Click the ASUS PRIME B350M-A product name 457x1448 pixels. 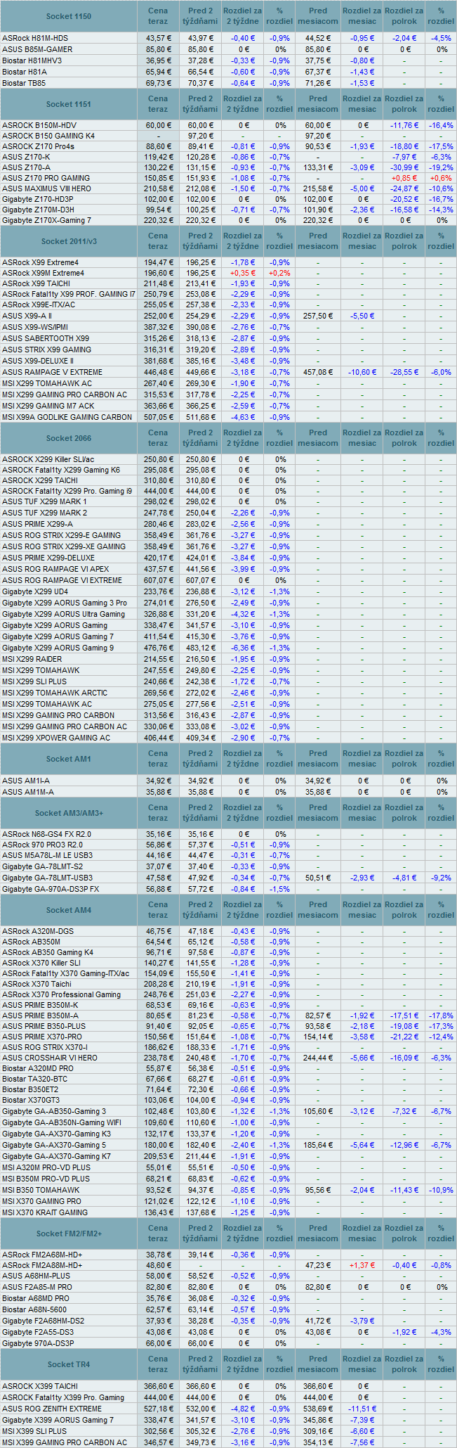click(x=40, y=1015)
